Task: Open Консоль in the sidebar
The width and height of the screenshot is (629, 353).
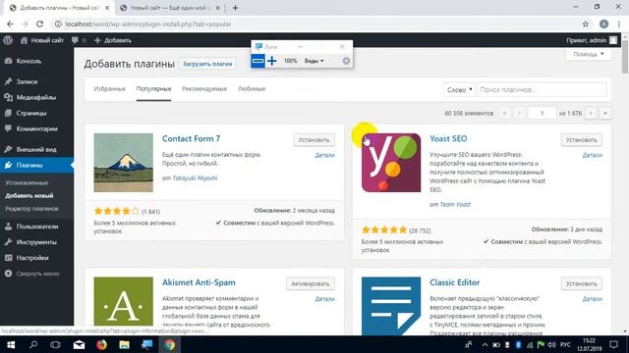Action: (29, 61)
